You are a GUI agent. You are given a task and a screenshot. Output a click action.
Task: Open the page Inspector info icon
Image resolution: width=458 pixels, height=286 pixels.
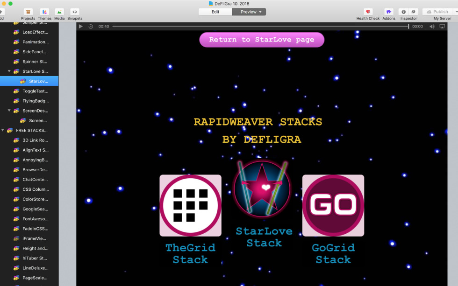[403, 12]
